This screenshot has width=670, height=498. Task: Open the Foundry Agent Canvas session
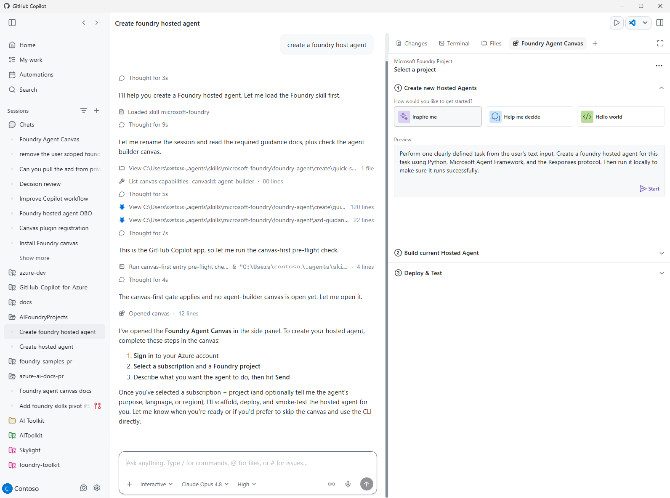coord(49,139)
